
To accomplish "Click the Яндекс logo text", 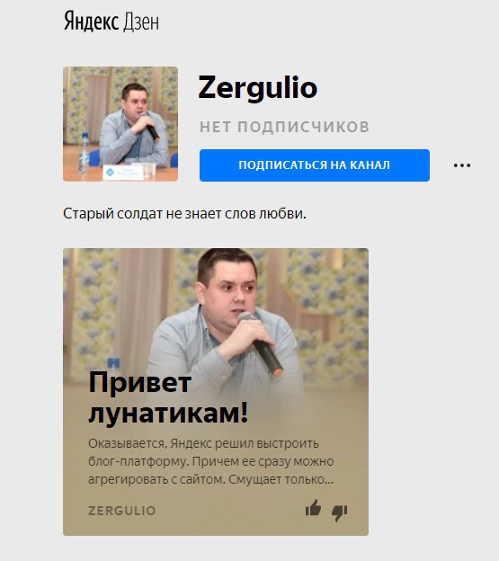I will (91, 21).
